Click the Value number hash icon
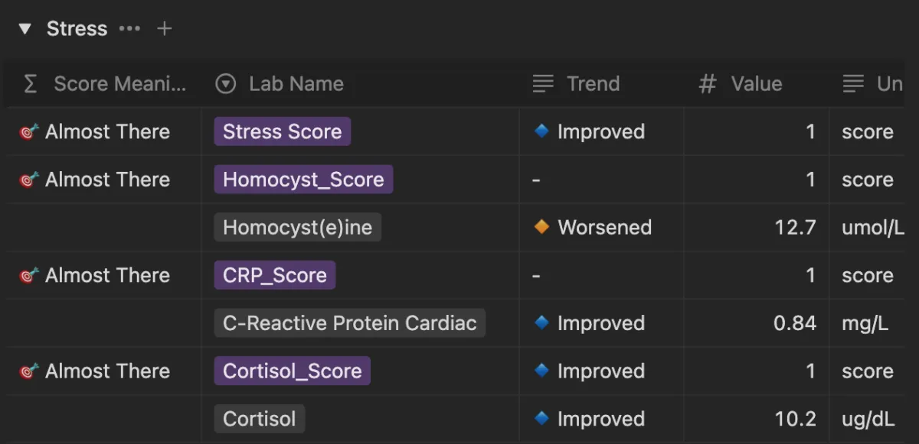Image resolution: width=919 pixels, height=444 pixels. tap(707, 84)
